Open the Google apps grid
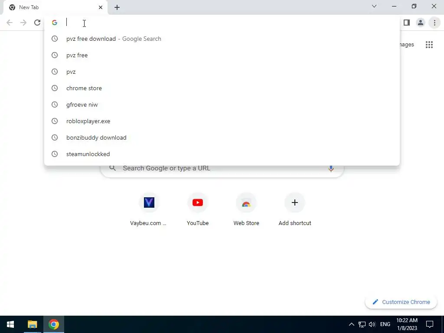 coord(429,45)
